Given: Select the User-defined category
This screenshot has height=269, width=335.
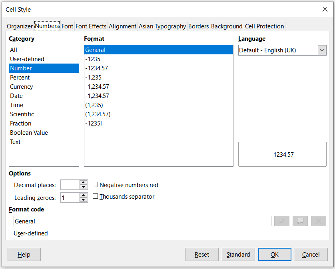Looking at the screenshot, I should click(44, 59).
